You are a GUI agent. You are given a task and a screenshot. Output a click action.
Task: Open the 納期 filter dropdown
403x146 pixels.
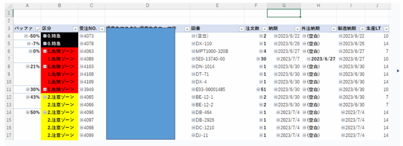click(298, 29)
